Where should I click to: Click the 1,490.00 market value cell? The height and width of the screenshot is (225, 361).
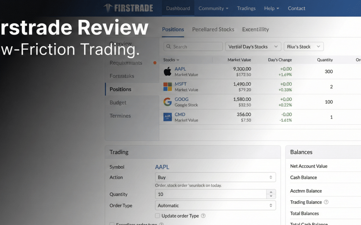(242, 84)
